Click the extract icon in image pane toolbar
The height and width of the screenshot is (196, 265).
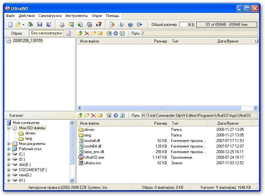(109, 33)
